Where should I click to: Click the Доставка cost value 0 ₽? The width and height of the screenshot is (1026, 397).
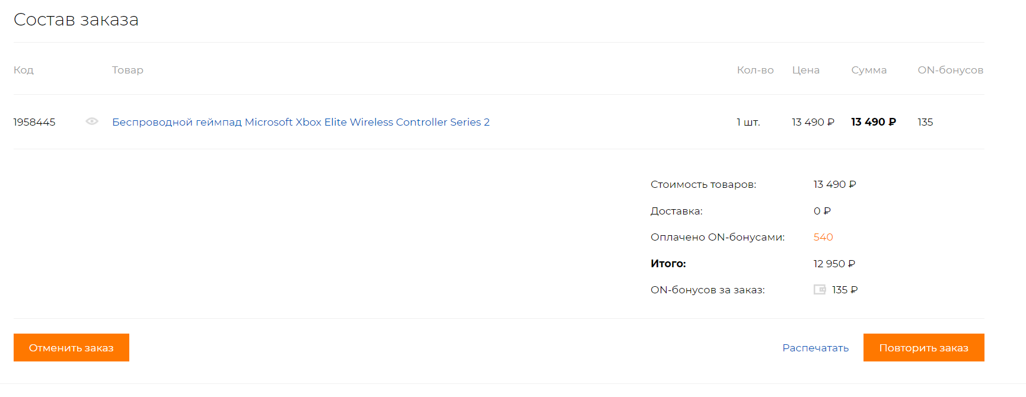822,211
